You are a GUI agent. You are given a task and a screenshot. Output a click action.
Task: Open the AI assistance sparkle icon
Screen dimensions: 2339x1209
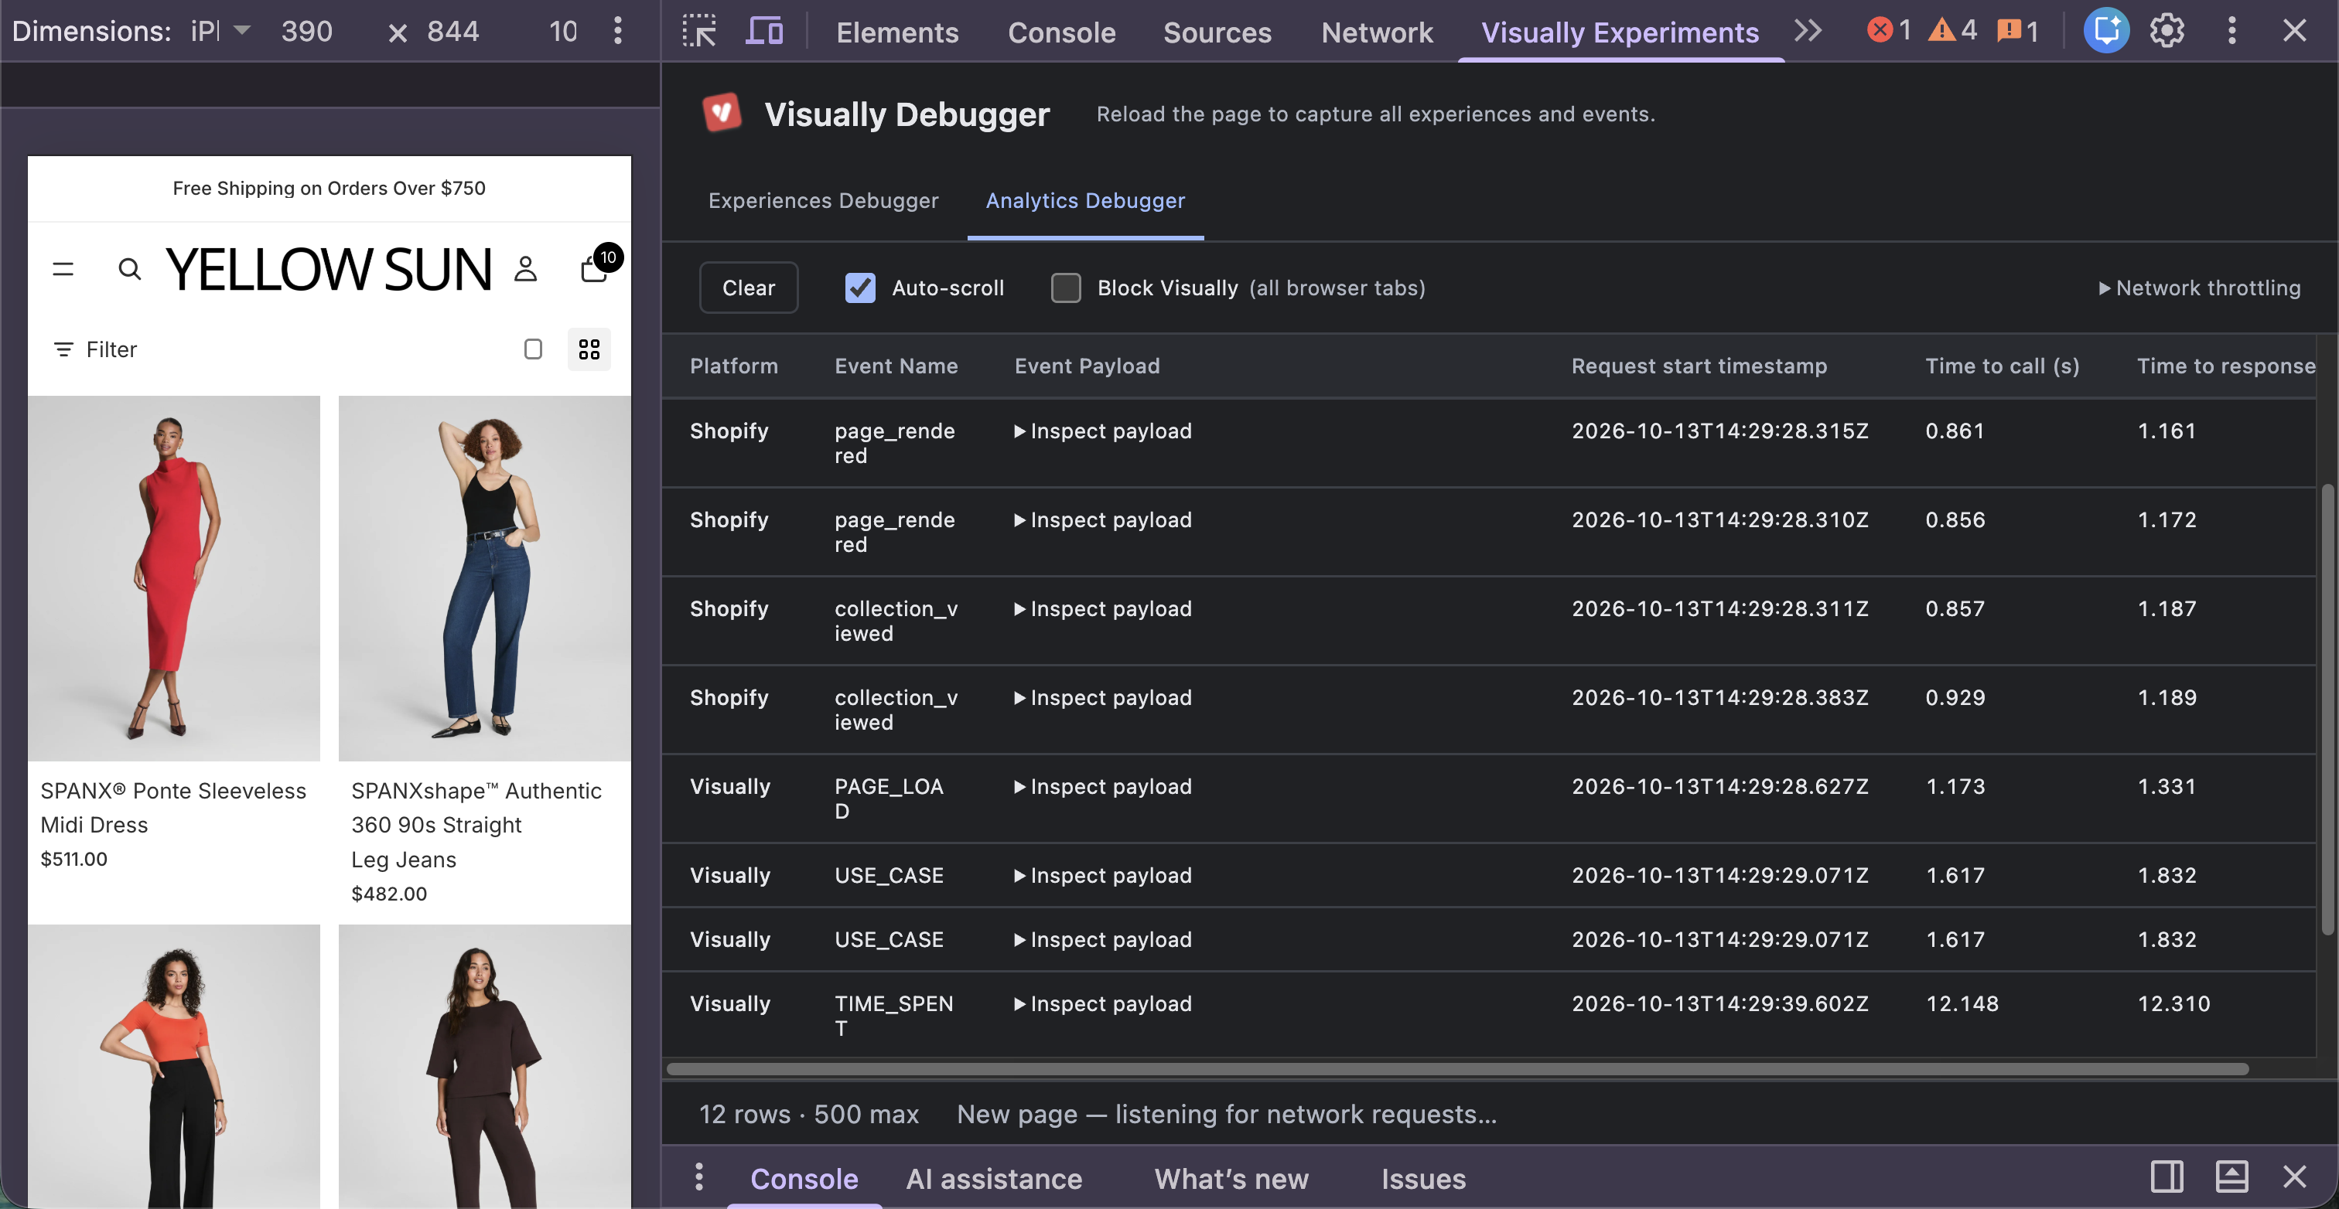pos(2105,31)
